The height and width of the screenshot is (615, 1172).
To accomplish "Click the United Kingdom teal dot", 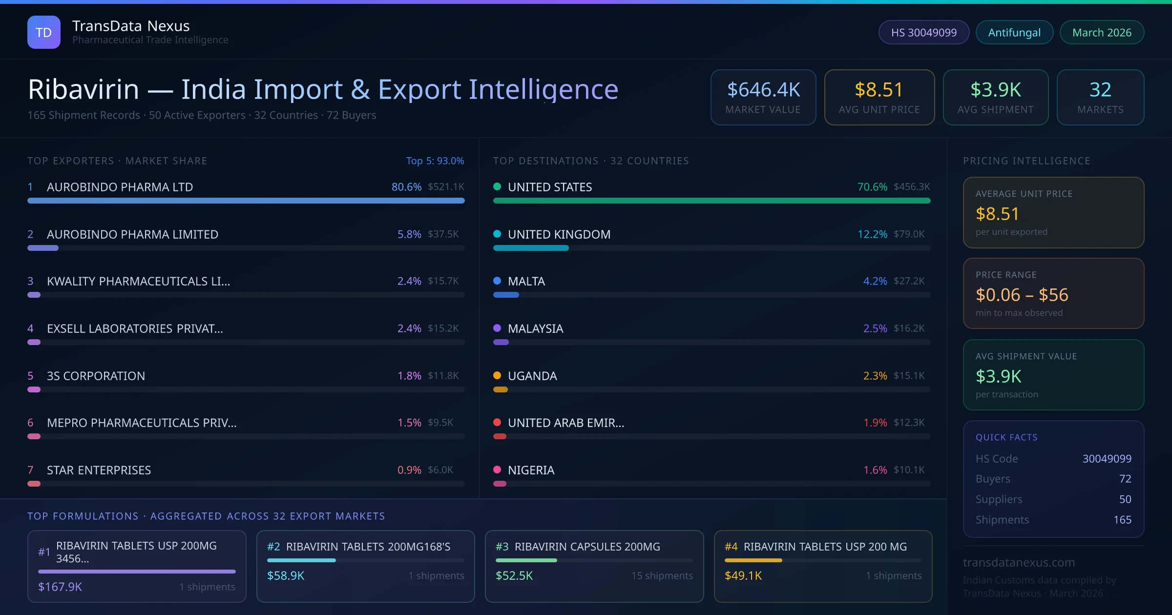I will (x=497, y=234).
